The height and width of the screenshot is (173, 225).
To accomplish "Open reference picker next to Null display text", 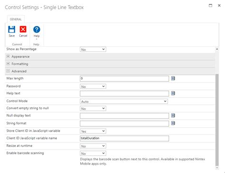I will pos(173,115).
